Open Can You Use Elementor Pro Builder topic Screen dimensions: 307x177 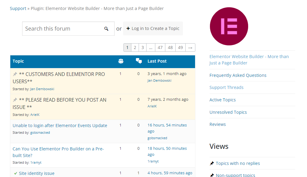[58, 152]
